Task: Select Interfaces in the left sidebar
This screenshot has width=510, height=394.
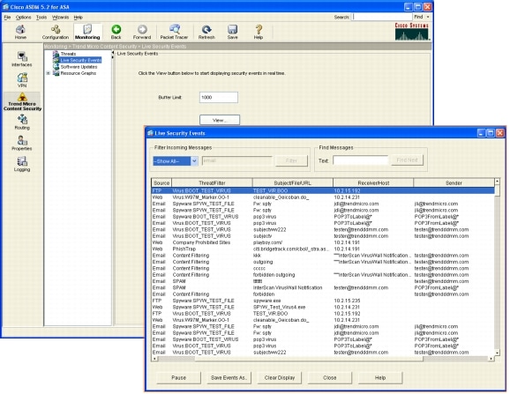Action: tap(22, 59)
